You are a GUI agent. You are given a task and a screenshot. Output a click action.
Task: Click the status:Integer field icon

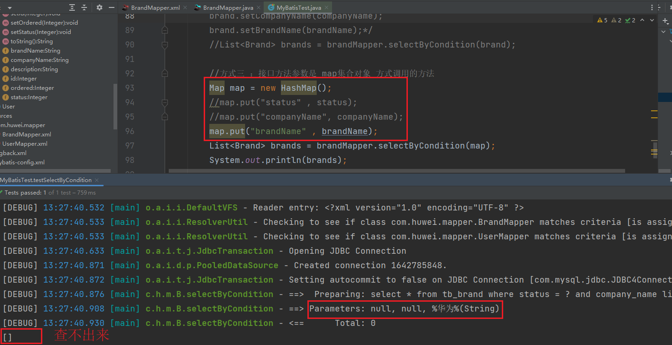[x=6, y=97]
